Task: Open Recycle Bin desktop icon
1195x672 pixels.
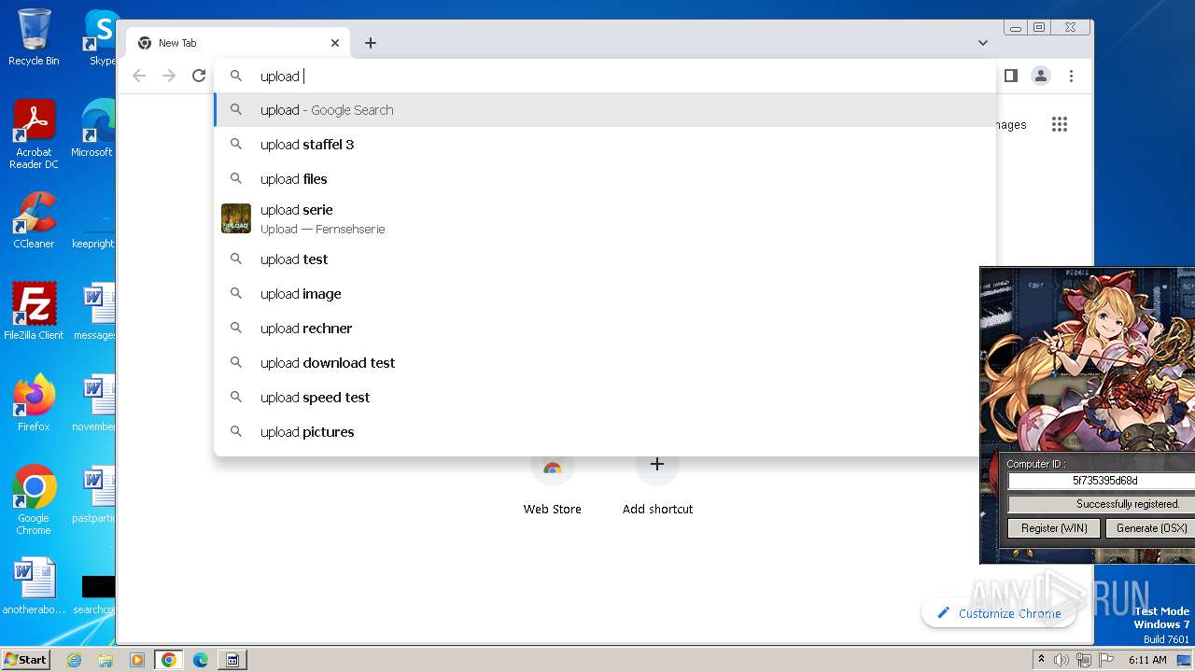Action: pyautogui.click(x=34, y=37)
